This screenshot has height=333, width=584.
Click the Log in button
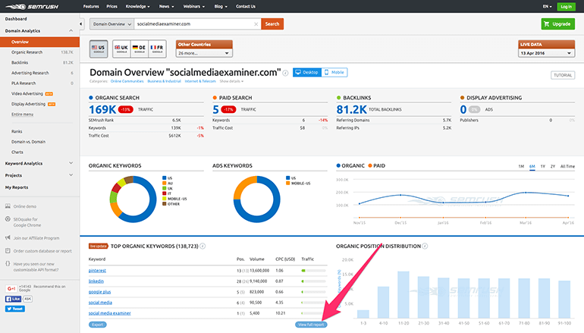pos(566,6)
